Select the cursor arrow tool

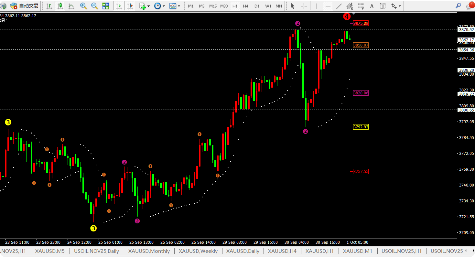pos(293,6)
